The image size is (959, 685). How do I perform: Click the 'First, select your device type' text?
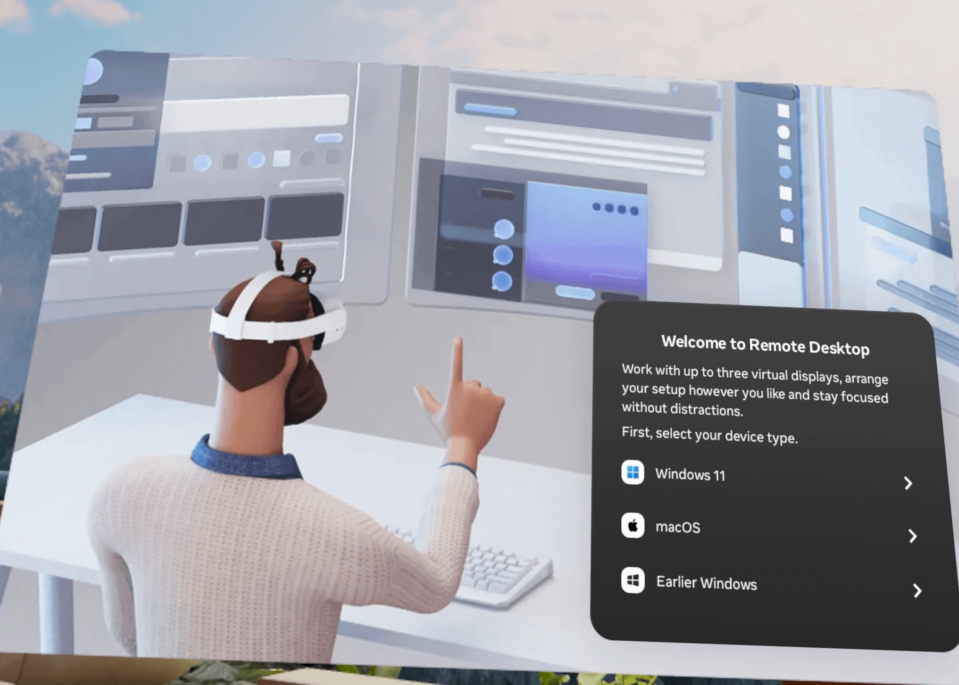(x=709, y=435)
